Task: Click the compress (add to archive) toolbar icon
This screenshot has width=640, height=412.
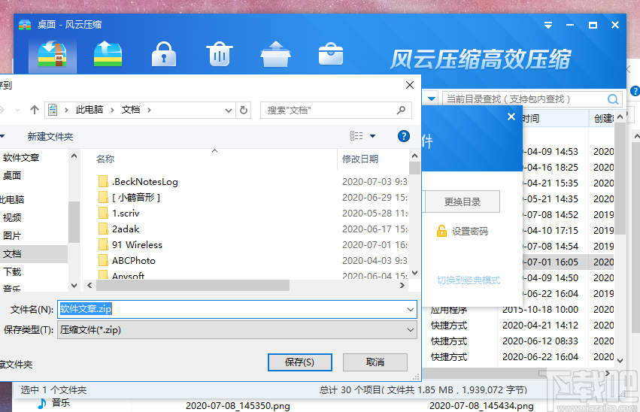Action: tap(52, 54)
